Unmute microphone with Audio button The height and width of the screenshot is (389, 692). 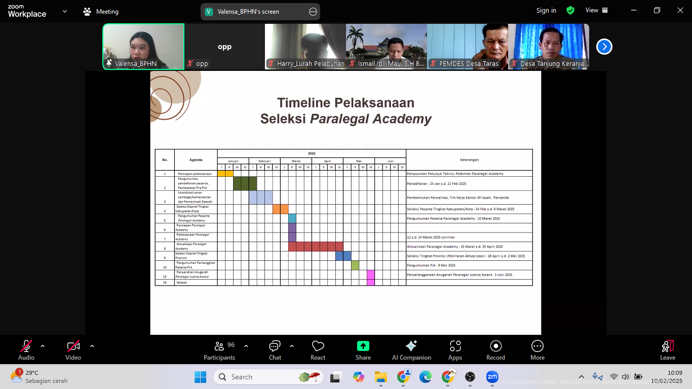pyautogui.click(x=26, y=350)
